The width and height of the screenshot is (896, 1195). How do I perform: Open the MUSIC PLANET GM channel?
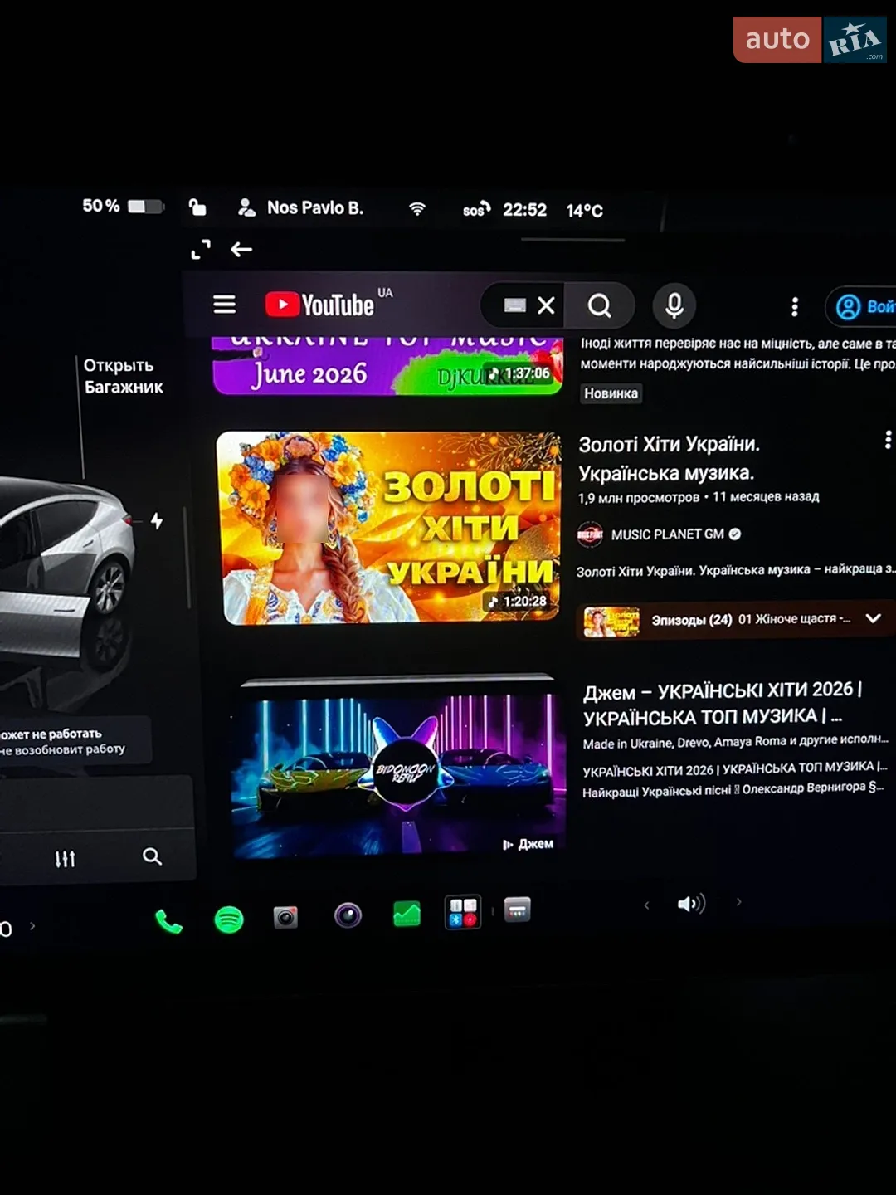659,534
